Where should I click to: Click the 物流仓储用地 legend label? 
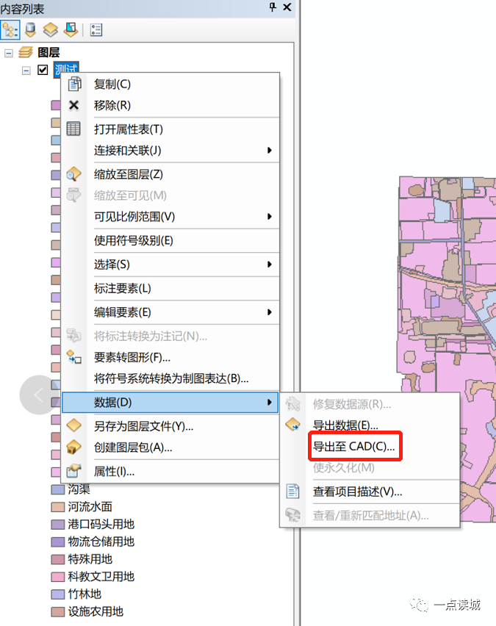[x=101, y=542]
